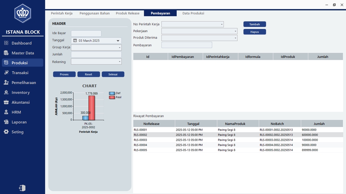
Task: Click the Reset button
Action: pos(89,74)
